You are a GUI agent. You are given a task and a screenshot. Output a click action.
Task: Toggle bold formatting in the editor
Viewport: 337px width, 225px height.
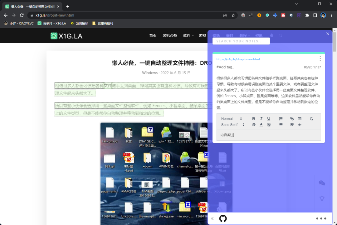click(x=254, y=118)
